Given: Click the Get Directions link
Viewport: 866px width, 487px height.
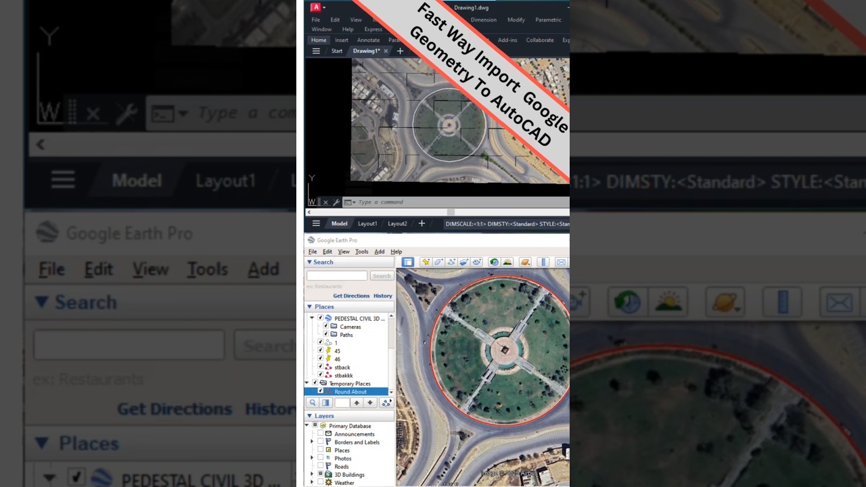Looking at the screenshot, I should coord(351,296).
